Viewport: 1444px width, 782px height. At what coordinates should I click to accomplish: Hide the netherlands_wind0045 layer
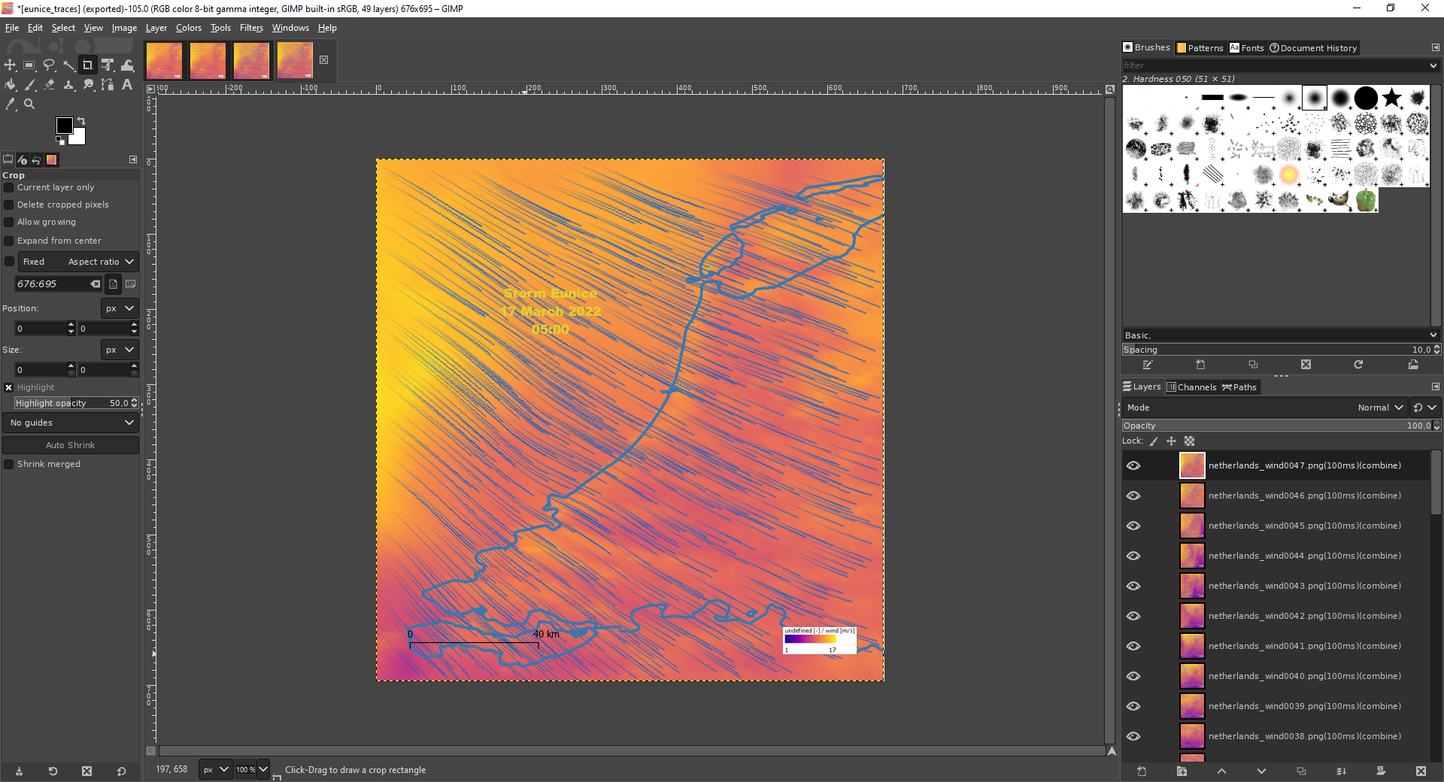pos(1133,526)
